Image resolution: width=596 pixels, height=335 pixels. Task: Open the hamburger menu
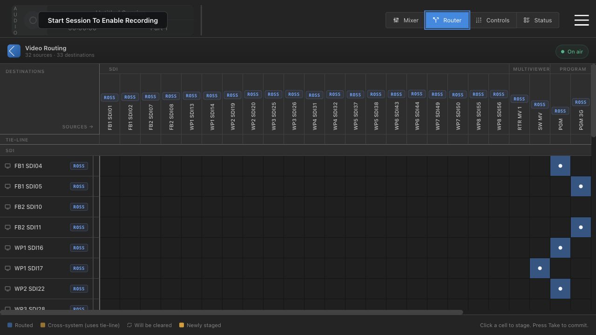582,20
